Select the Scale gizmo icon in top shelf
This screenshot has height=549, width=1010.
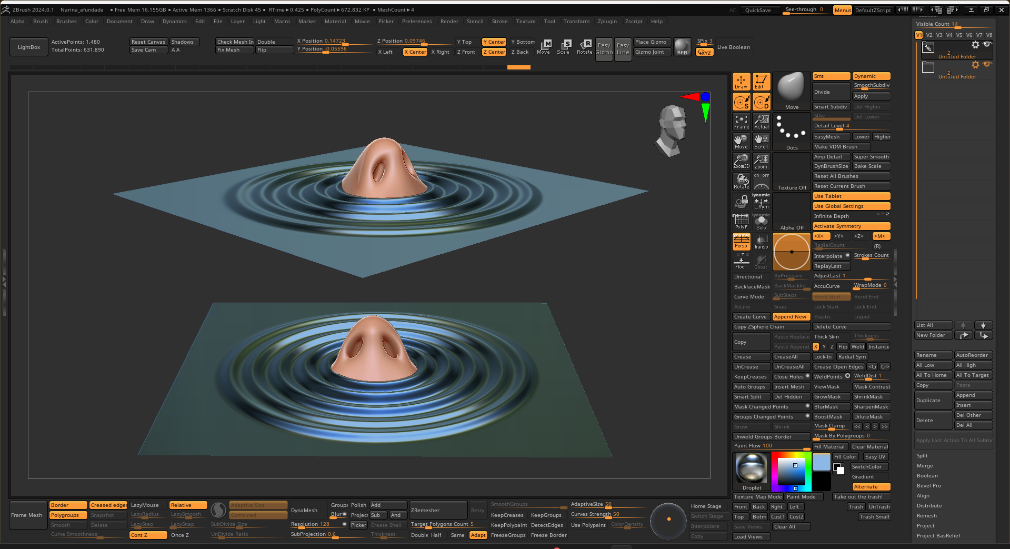click(564, 46)
